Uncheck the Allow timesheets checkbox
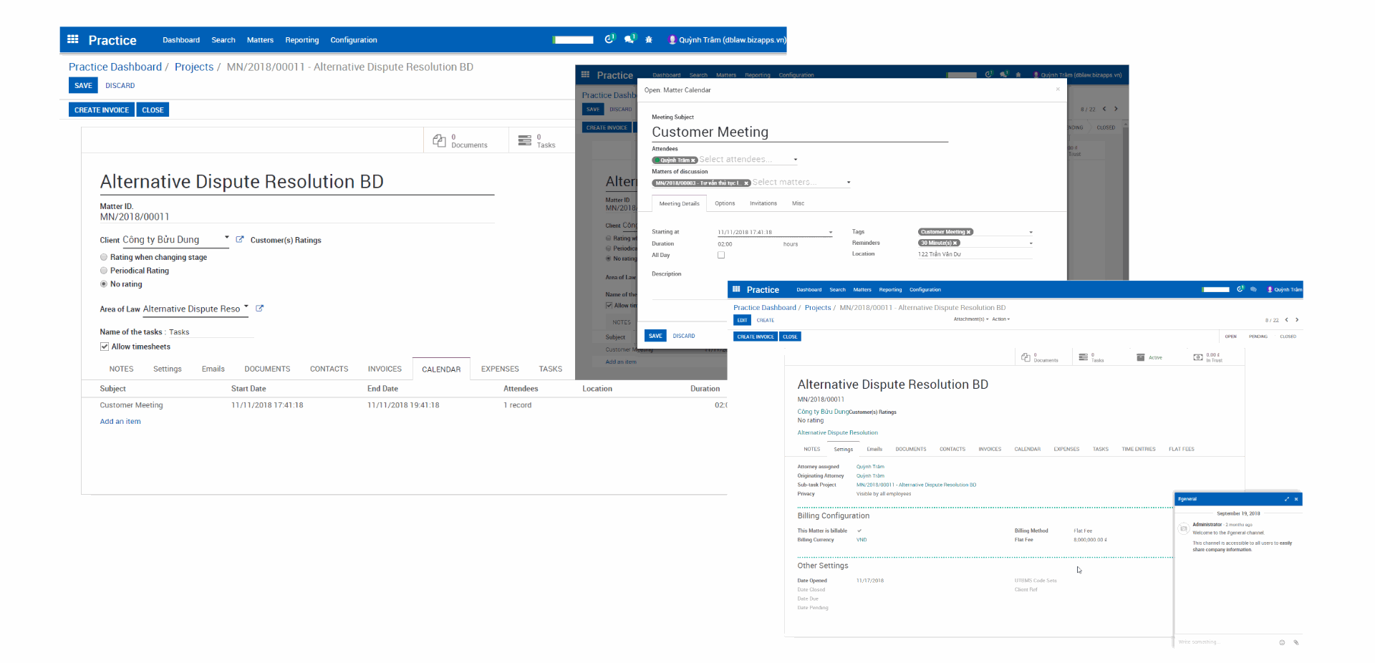 pos(105,347)
